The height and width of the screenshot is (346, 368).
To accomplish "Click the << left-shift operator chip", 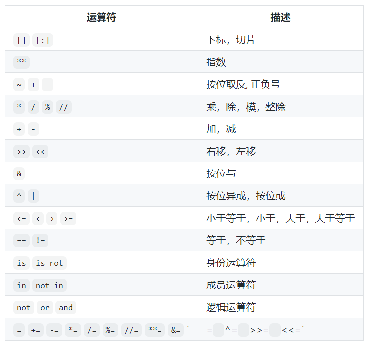I will [x=40, y=152].
